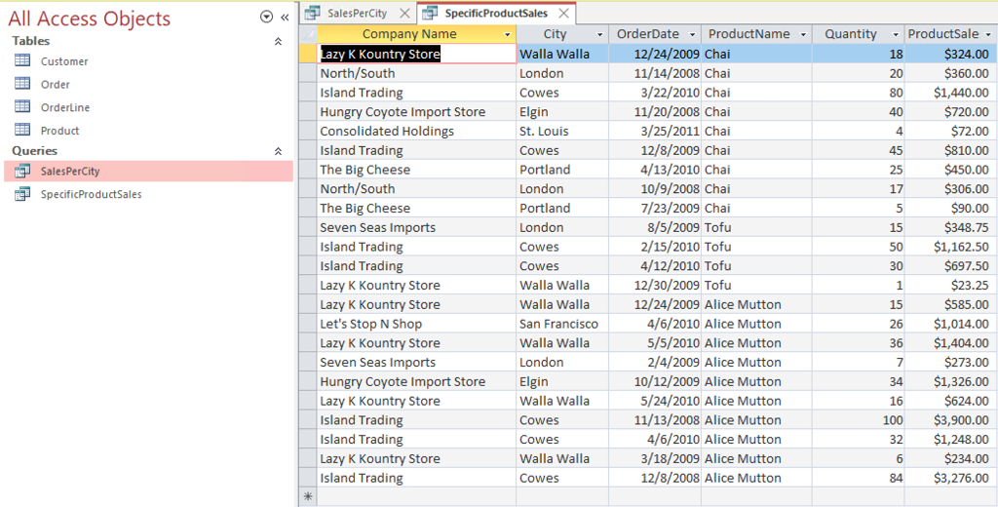Image resolution: width=998 pixels, height=507 pixels.
Task: Close the SpecificProductSales tab
Action: (x=562, y=13)
